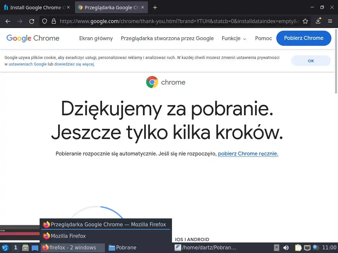Click the show desktop taskbar icon
The width and height of the screenshot is (338, 253).
pyautogui.click(x=35, y=248)
